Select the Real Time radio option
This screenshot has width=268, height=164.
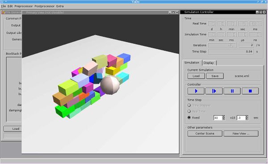[189, 111]
